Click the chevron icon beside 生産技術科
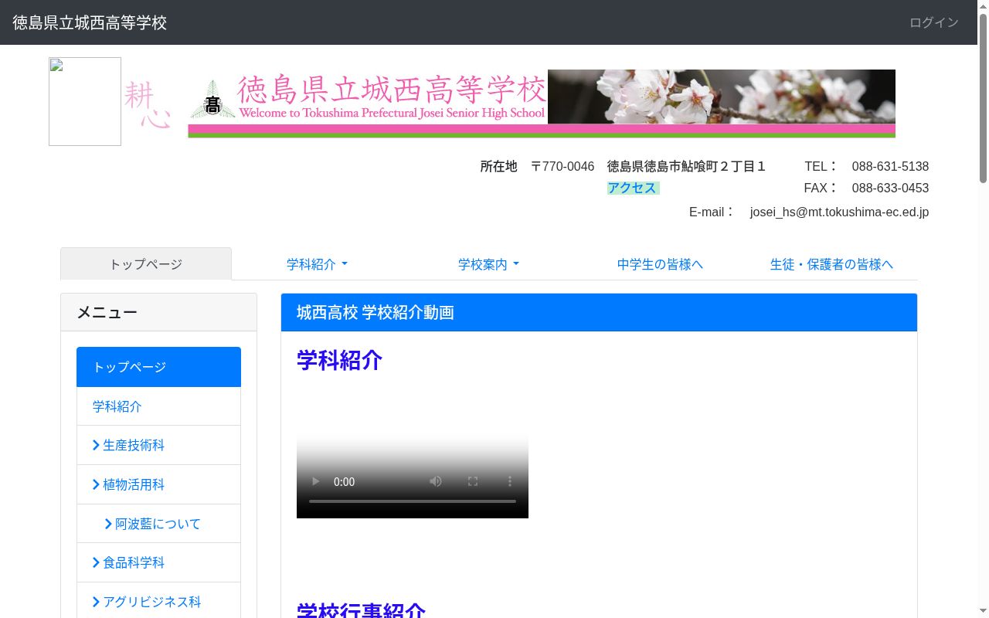Screen dimensions: 989x618 point(97,445)
